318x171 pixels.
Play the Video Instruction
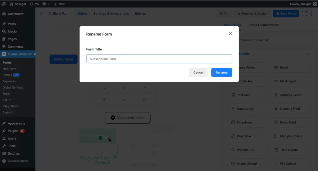click(x=127, y=118)
